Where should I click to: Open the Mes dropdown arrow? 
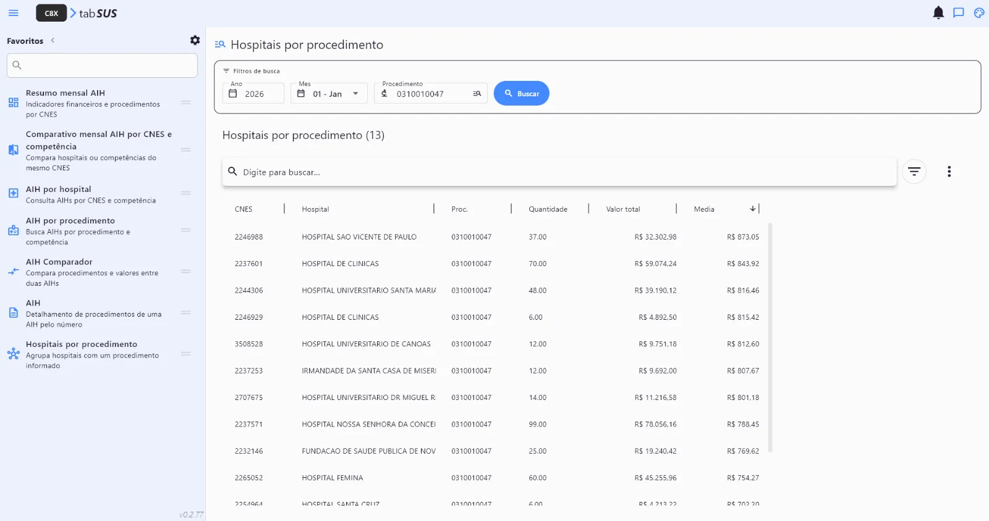click(355, 94)
